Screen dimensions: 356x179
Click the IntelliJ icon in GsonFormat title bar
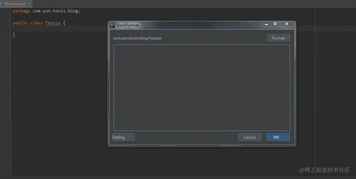point(112,25)
